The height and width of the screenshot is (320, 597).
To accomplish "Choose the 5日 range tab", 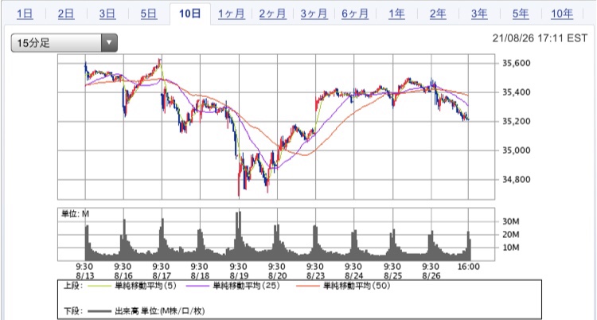I will pos(149,14).
